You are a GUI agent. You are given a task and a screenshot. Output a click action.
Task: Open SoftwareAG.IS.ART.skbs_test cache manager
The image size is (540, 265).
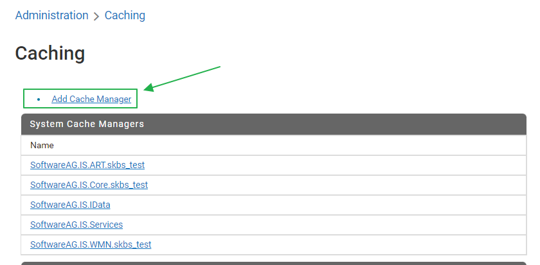87,165
